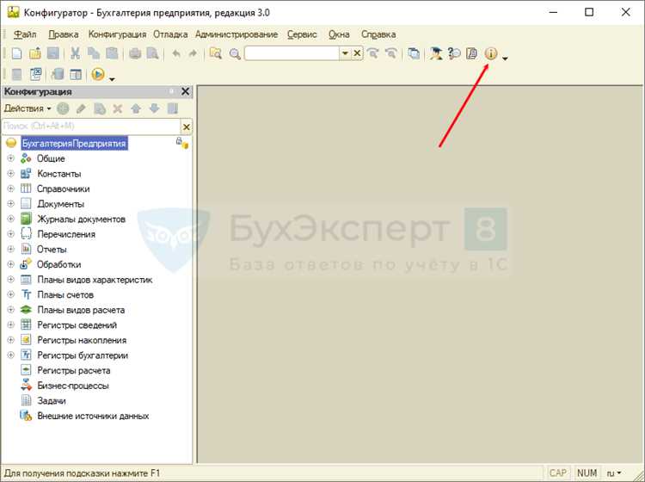Click the Open file folder icon

point(35,53)
